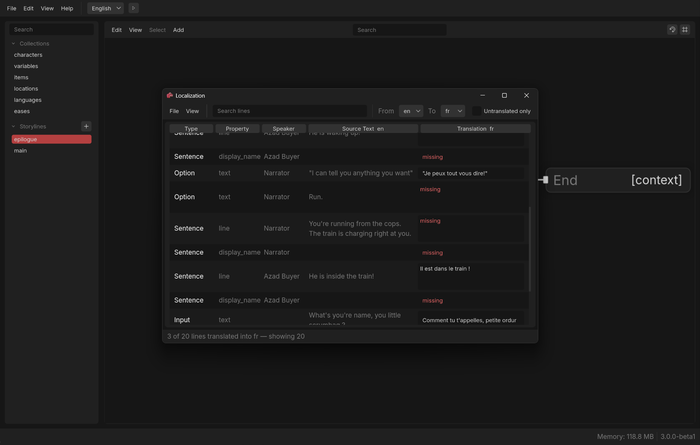The height and width of the screenshot is (445, 700).
Task: Open the To language dropdown showing fr
Action: 453,111
